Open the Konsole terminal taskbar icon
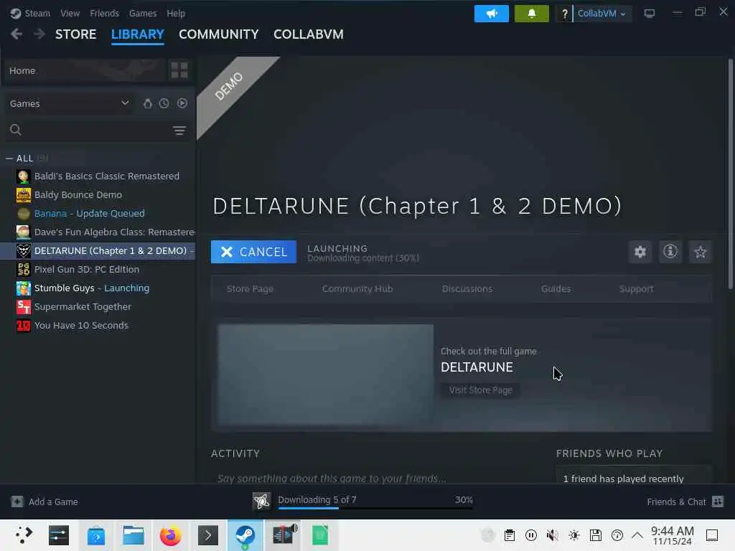 (x=208, y=535)
